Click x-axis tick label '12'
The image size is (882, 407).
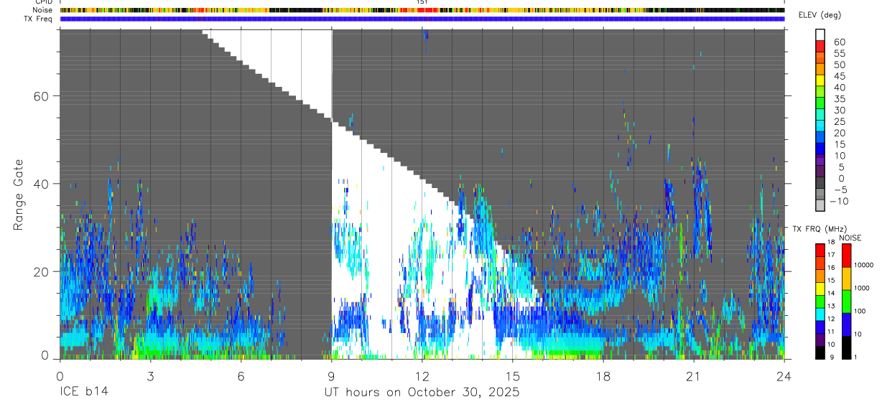click(x=422, y=376)
